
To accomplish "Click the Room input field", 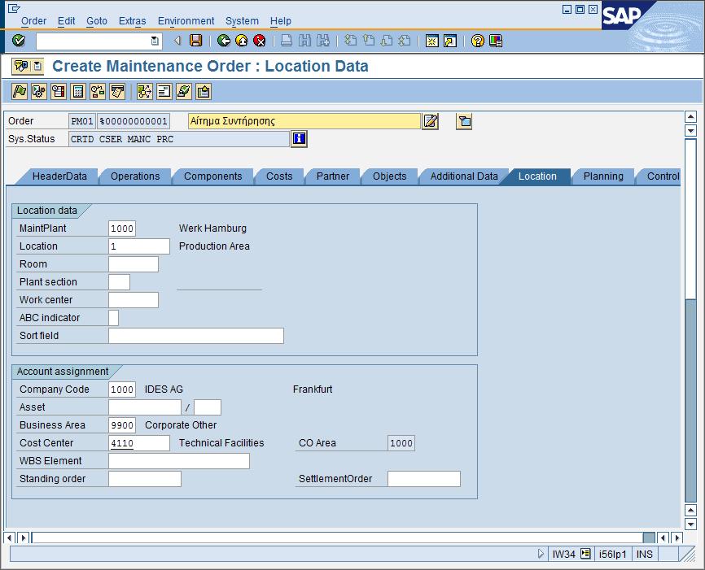I will click(x=134, y=264).
